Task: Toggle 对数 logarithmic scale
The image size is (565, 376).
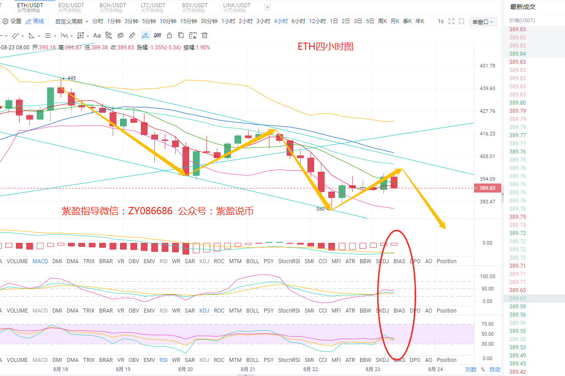Action: coord(471,369)
